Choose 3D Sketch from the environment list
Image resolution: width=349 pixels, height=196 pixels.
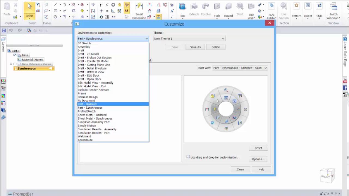(x=113, y=43)
